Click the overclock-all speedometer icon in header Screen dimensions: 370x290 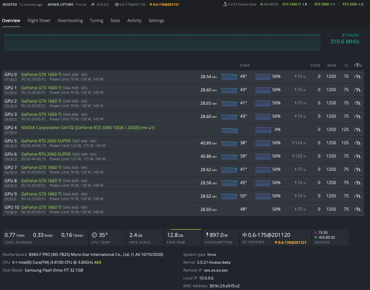tap(358, 65)
